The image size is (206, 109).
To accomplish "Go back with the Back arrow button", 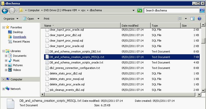I will (5, 10).
